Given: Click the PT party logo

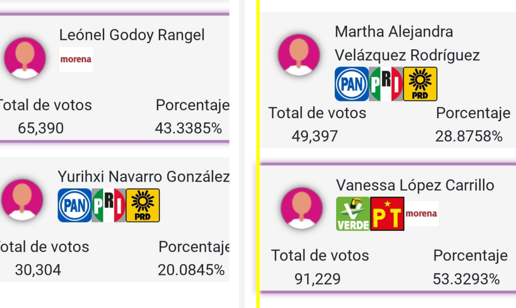Looking at the screenshot, I should (x=388, y=214).
